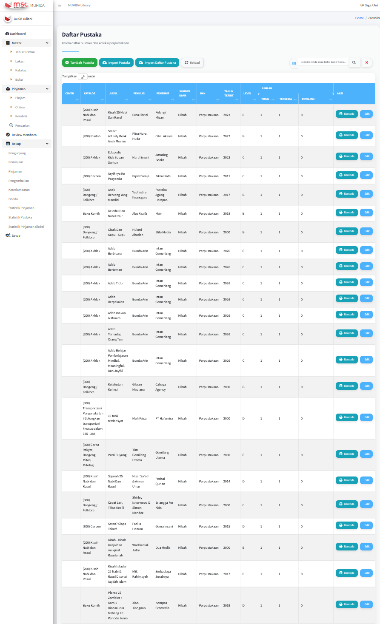Clear the barcode search with red X
The width and height of the screenshot is (380, 624).
tap(366, 63)
